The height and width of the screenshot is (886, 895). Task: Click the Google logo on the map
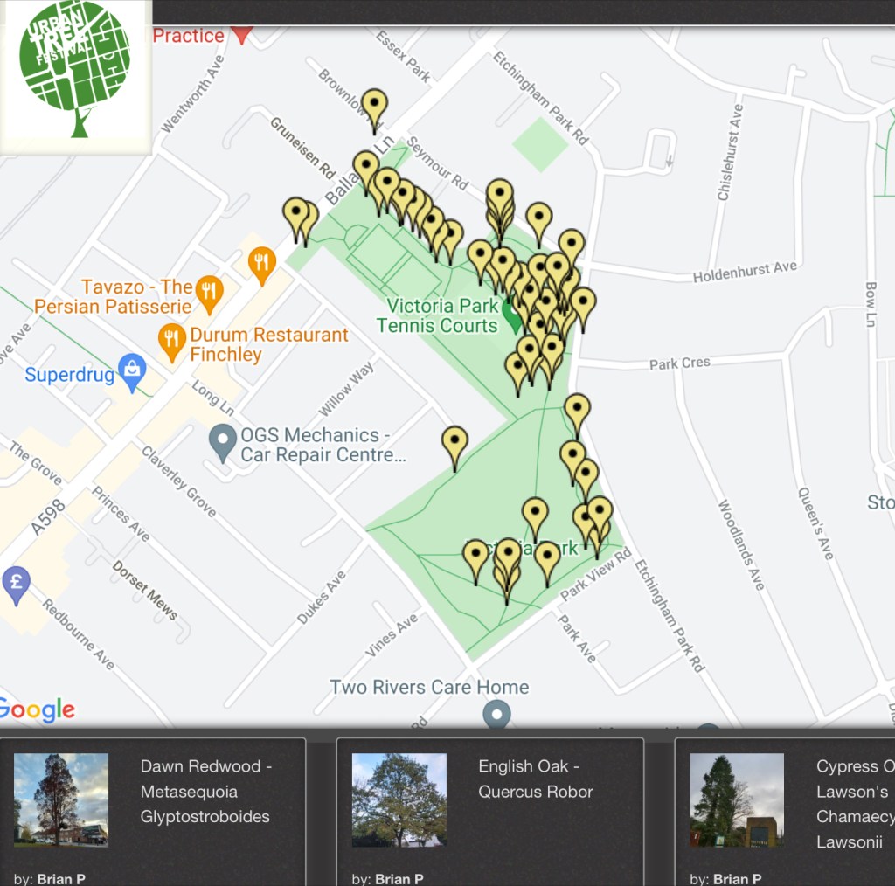coord(38,709)
